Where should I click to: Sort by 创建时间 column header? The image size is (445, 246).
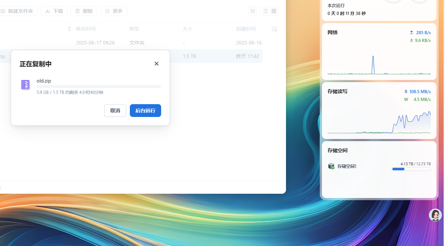(246, 29)
